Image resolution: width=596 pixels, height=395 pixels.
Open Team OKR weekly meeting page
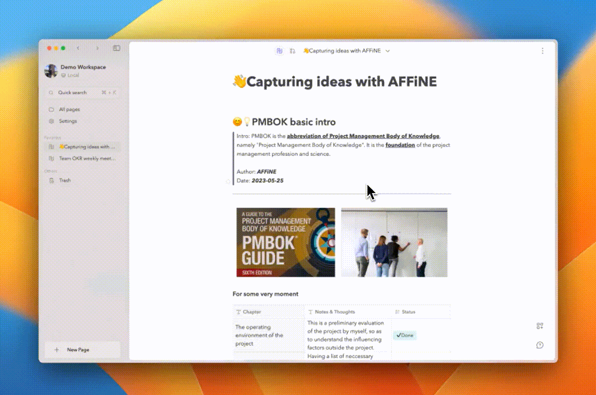click(x=82, y=158)
